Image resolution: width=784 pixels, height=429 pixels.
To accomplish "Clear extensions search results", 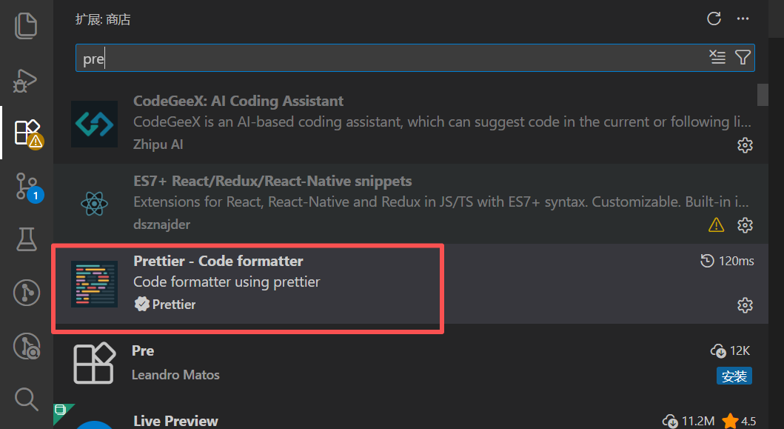I will coord(717,57).
